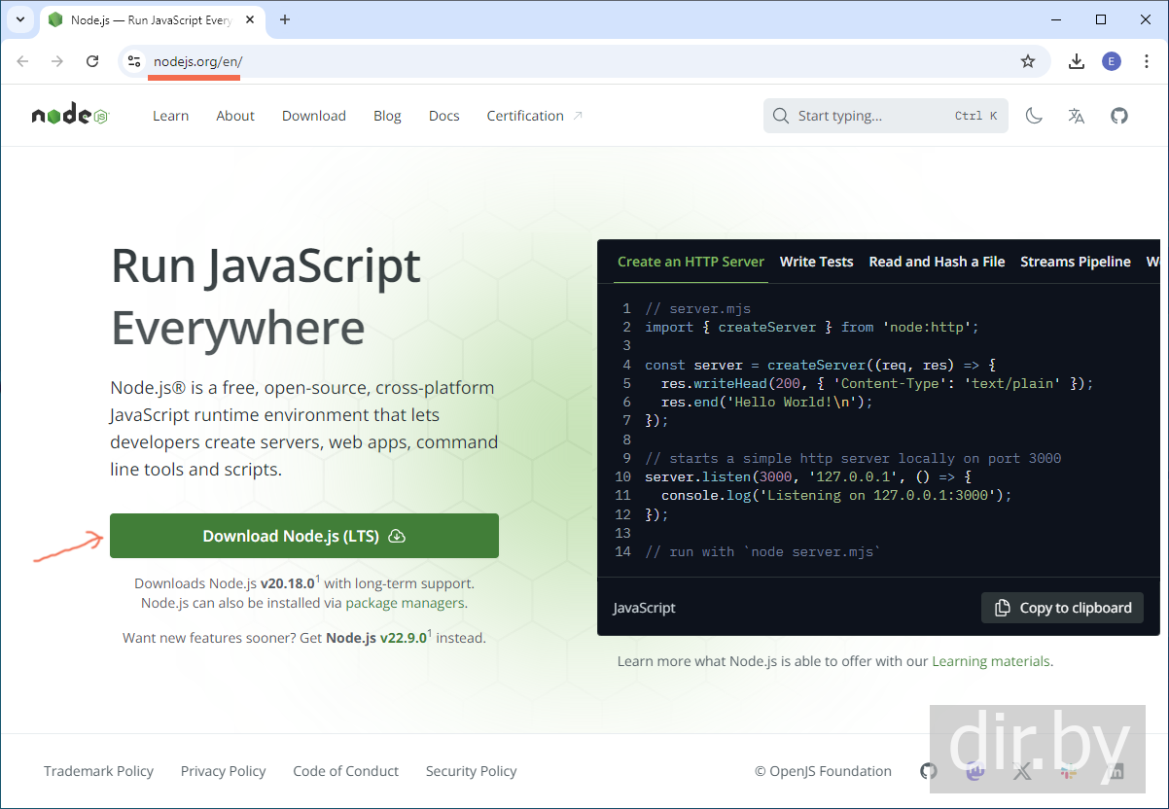This screenshot has height=809, width=1169.
Task: Open the language selector dropdown
Action: (x=1076, y=116)
